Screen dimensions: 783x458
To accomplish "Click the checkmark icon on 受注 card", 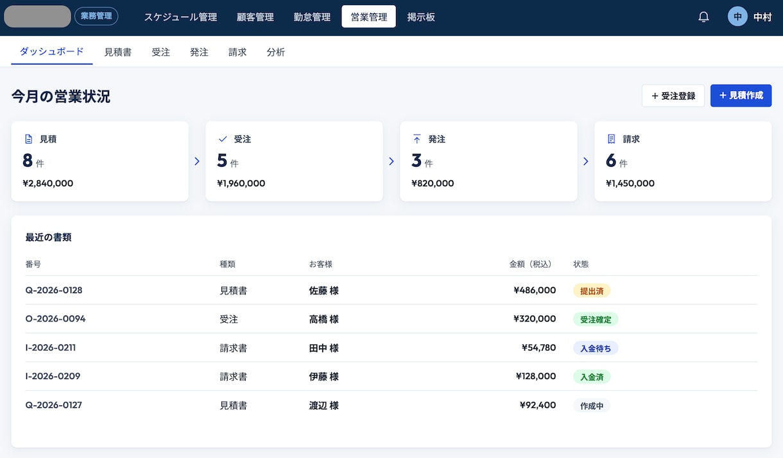I will [x=223, y=139].
